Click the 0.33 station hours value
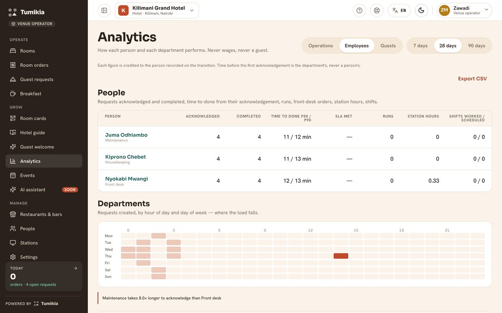The height and width of the screenshot is (313, 502). coord(434,181)
